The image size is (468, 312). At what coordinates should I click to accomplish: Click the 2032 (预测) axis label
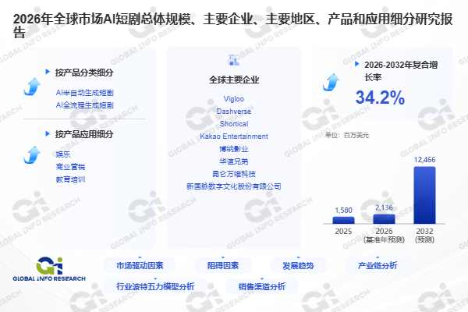pos(424,236)
